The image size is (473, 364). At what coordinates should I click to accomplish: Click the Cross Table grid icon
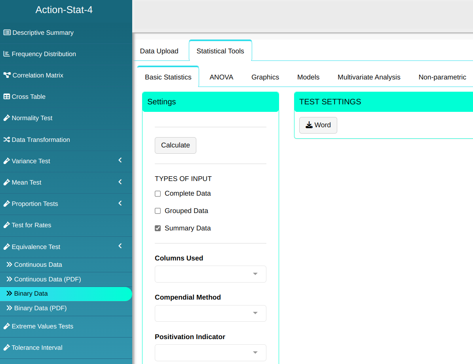(x=6, y=97)
